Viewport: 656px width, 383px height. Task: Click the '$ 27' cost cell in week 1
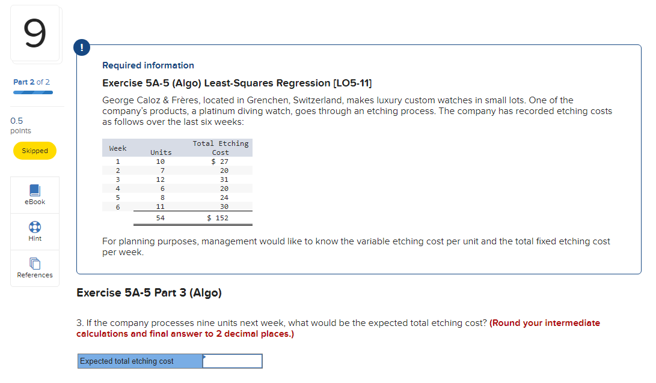tap(219, 161)
